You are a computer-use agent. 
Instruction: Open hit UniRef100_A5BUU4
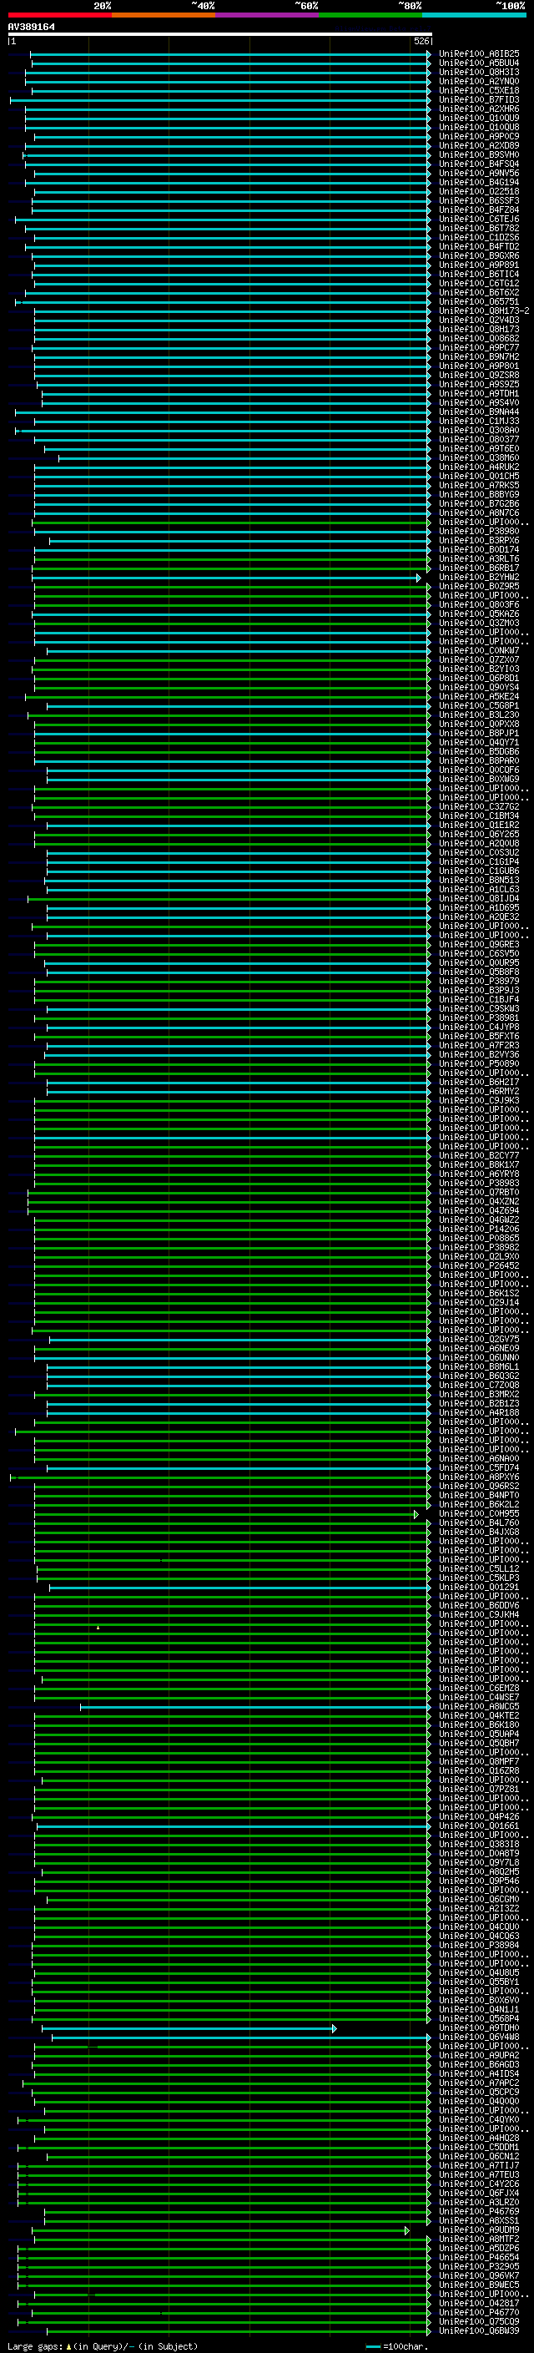(478, 63)
